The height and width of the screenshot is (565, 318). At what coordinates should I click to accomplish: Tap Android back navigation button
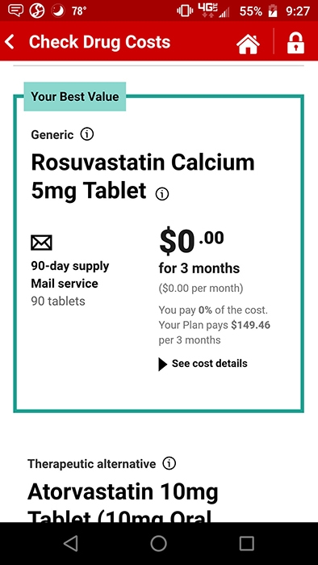point(70,543)
